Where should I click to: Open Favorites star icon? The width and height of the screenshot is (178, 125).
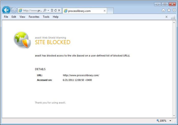click(169, 10)
